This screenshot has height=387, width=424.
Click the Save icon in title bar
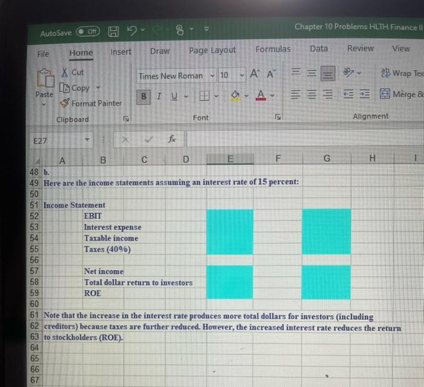click(x=114, y=31)
